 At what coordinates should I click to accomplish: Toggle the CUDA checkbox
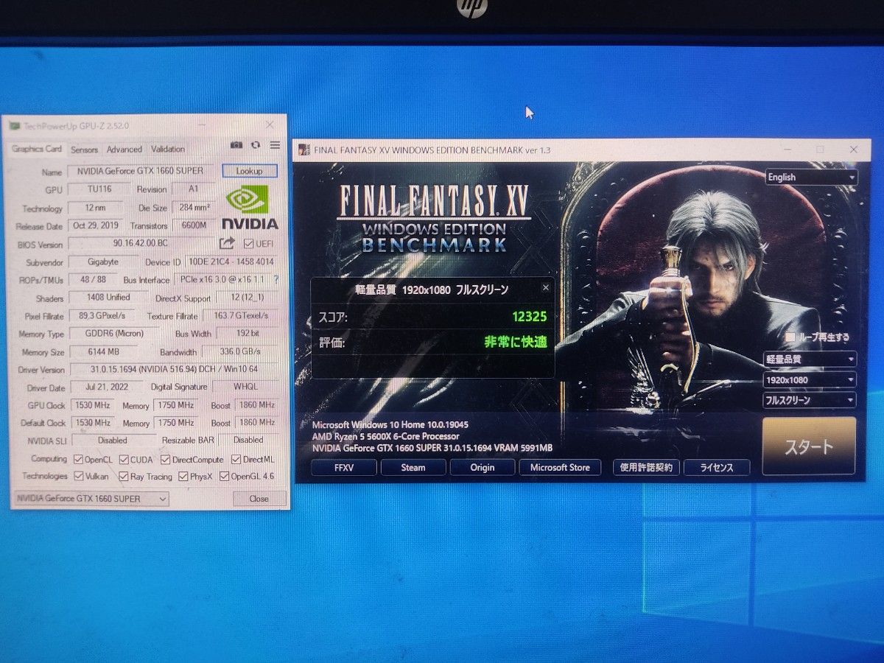[x=124, y=460]
